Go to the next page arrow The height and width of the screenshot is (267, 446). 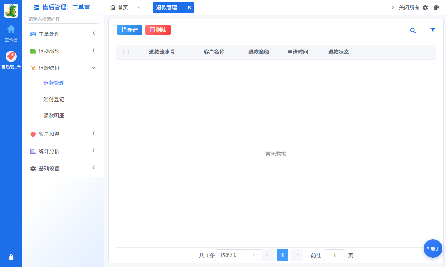point(297,255)
